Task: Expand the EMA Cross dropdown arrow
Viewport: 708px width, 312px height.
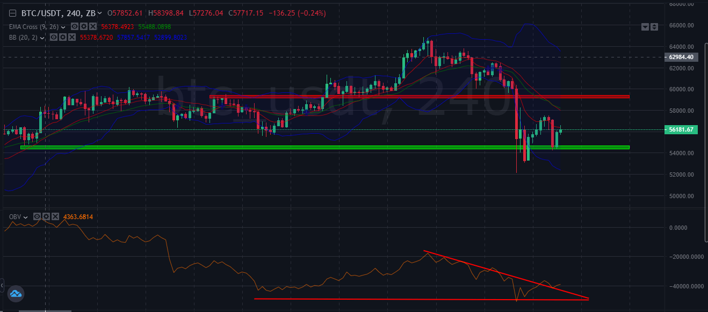Action: click(63, 27)
